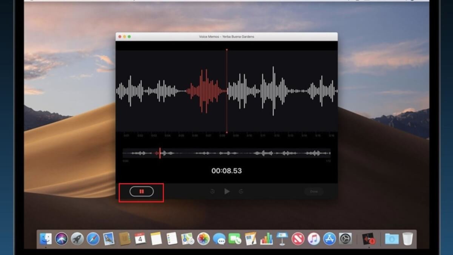Open Photos pinwheel icon in Dock

tap(203, 238)
